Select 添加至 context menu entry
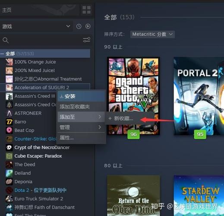Viewport: 224px width, 216px height. 81,117
